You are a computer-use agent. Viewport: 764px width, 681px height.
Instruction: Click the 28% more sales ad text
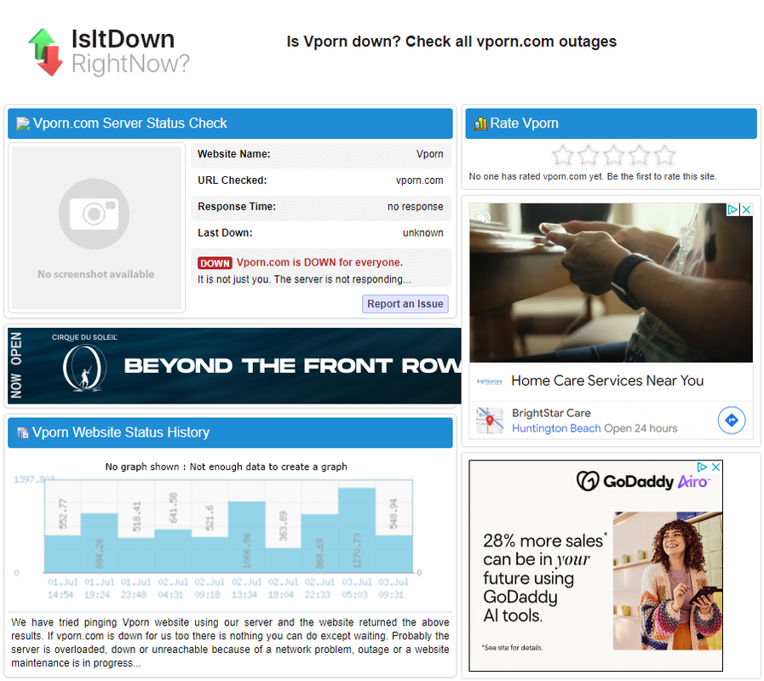pyautogui.click(x=544, y=578)
